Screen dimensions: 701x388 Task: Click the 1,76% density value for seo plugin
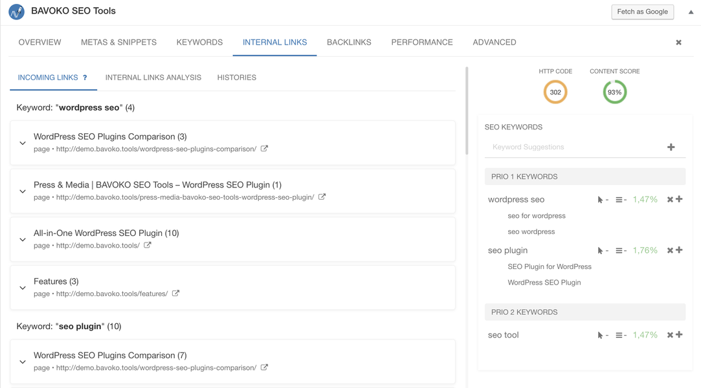point(645,250)
